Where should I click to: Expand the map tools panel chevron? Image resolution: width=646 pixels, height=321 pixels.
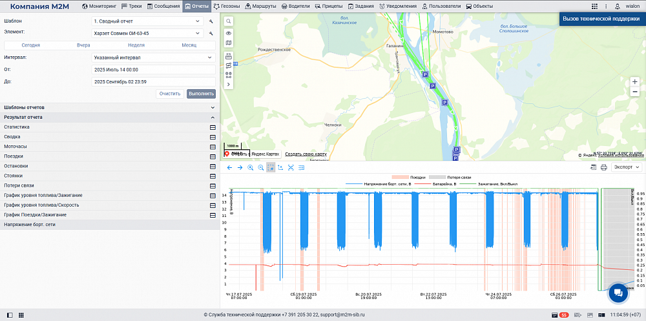click(x=228, y=85)
